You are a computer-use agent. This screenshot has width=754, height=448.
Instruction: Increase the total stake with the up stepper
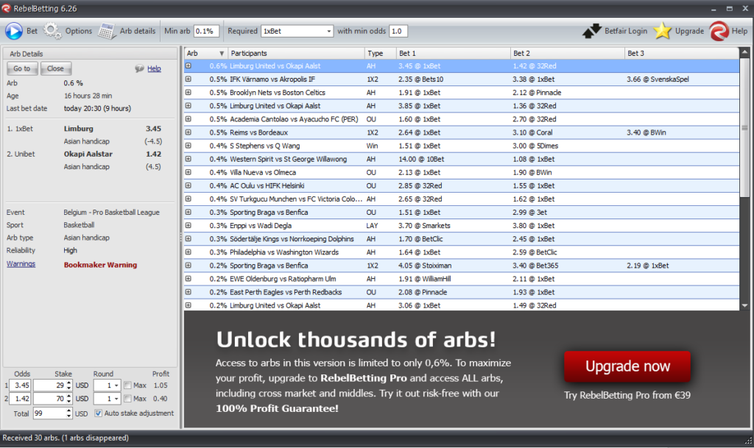coord(69,410)
